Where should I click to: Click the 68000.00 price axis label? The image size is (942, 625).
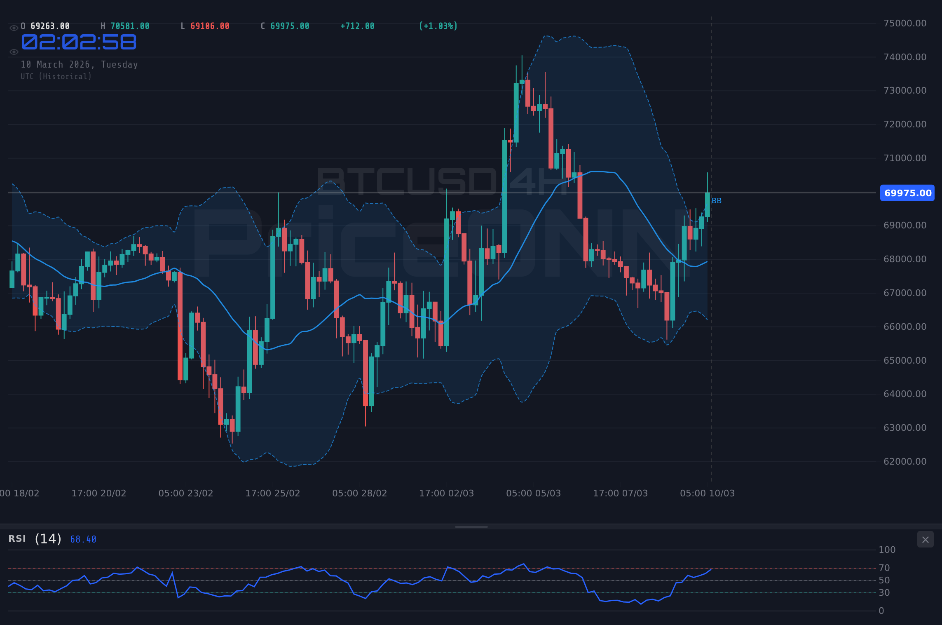(x=905, y=259)
